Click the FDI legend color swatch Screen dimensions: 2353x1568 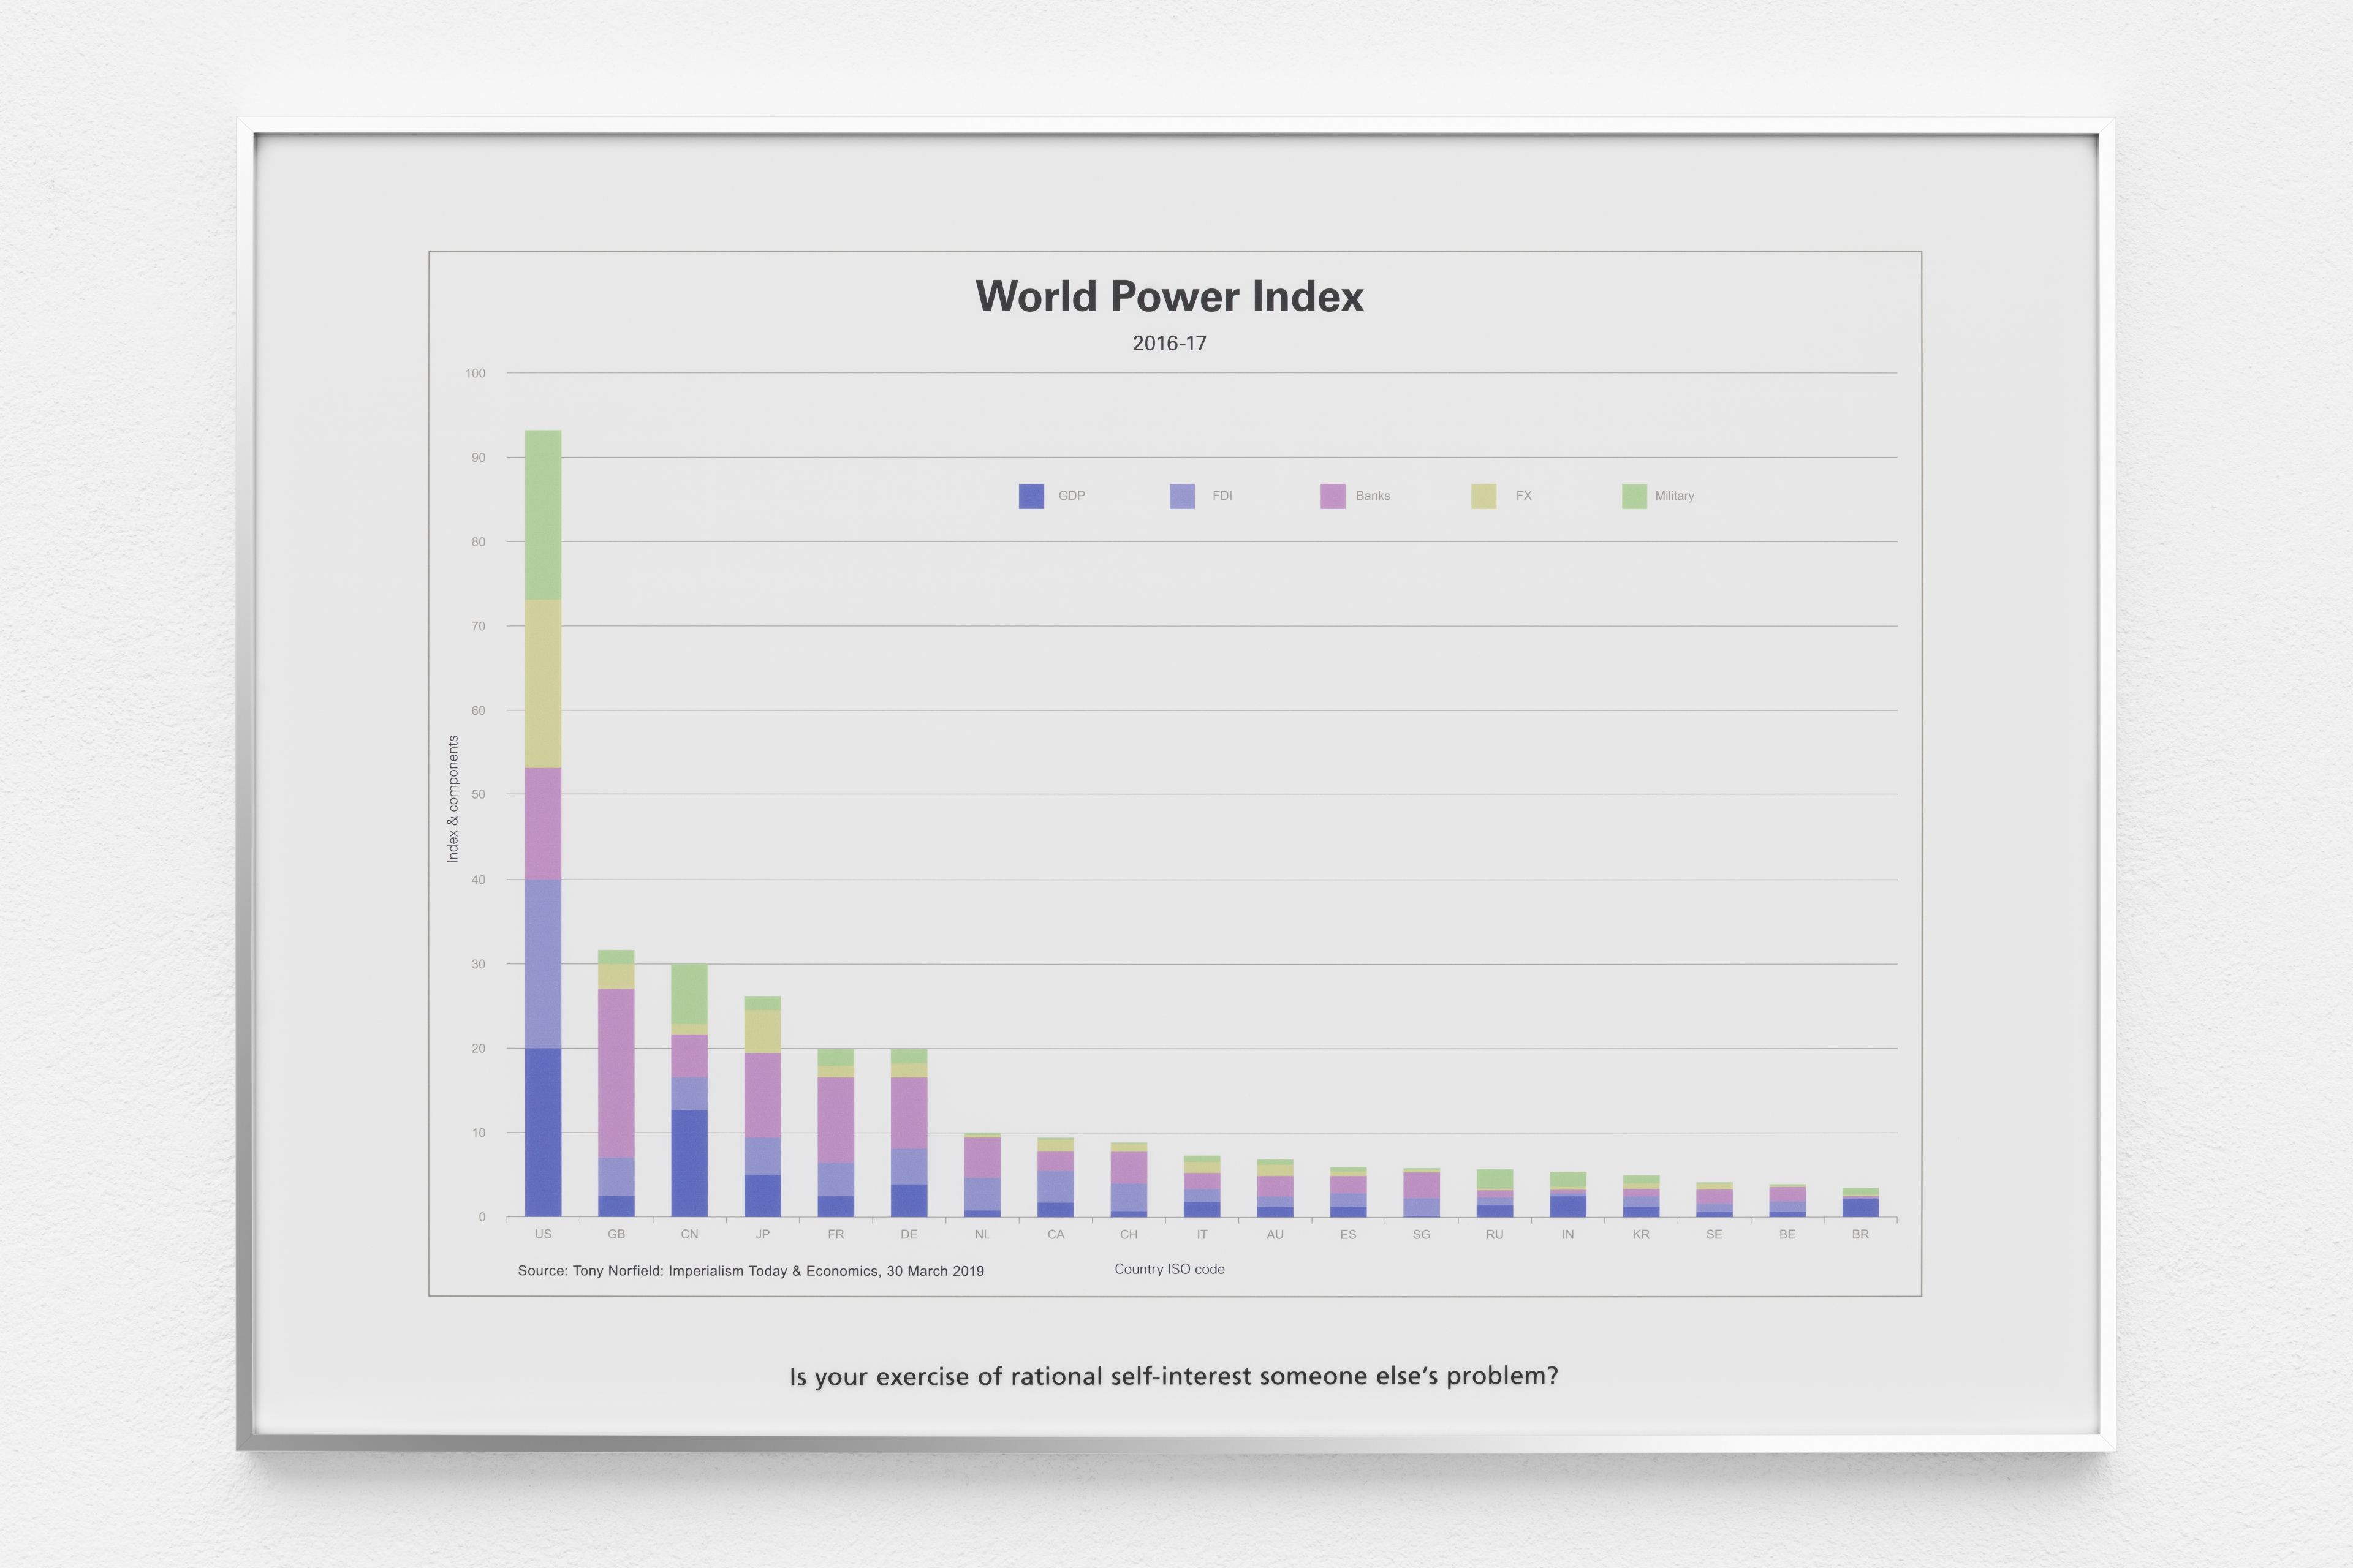pos(1181,496)
